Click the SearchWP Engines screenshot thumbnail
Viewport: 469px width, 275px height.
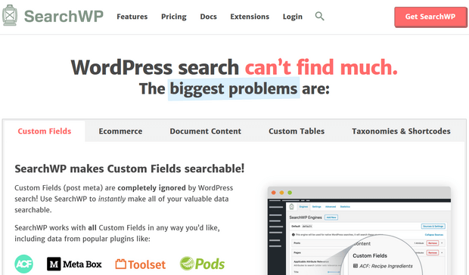click(x=359, y=231)
